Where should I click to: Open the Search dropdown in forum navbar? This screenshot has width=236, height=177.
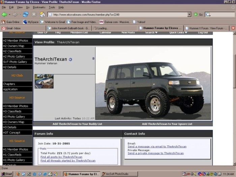151,33
